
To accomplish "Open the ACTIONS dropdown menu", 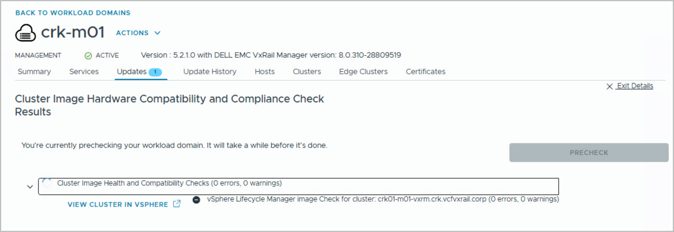I will [x=132, y=33].
